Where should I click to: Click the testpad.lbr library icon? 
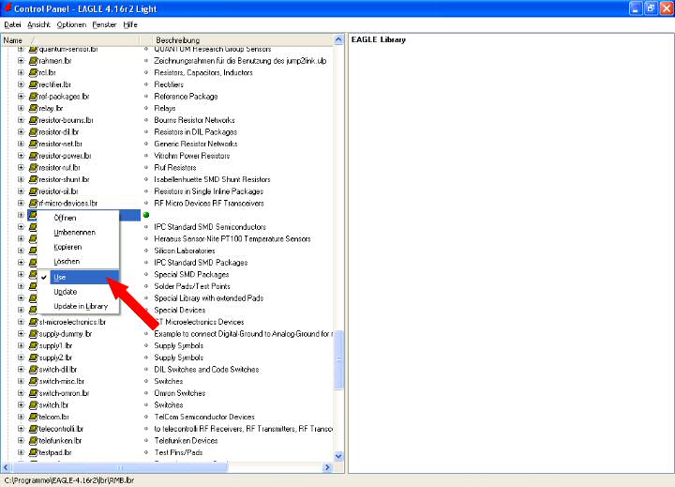click(33, 452)
